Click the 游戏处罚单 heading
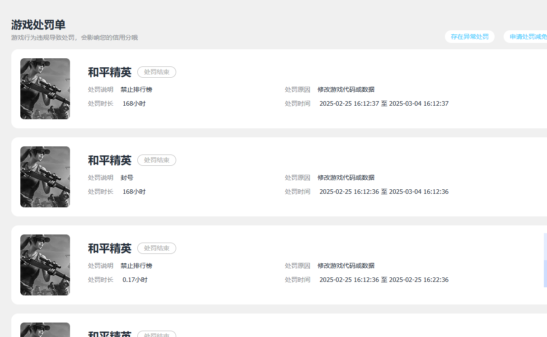547x337 pixels. tap(38, 25)
